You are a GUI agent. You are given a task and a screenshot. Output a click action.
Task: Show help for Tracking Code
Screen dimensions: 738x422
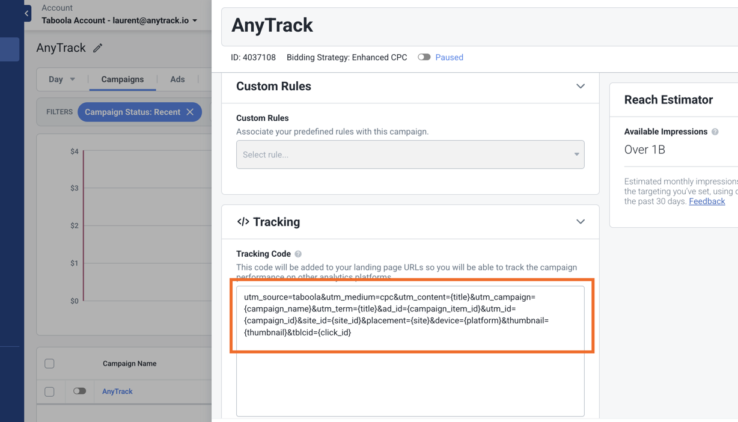coord(298,254)
